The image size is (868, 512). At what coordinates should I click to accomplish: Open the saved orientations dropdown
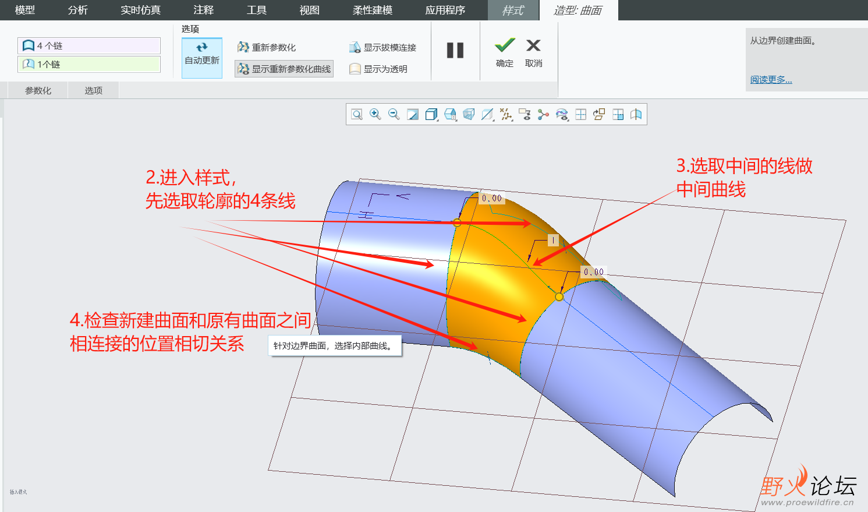[450, 114]
